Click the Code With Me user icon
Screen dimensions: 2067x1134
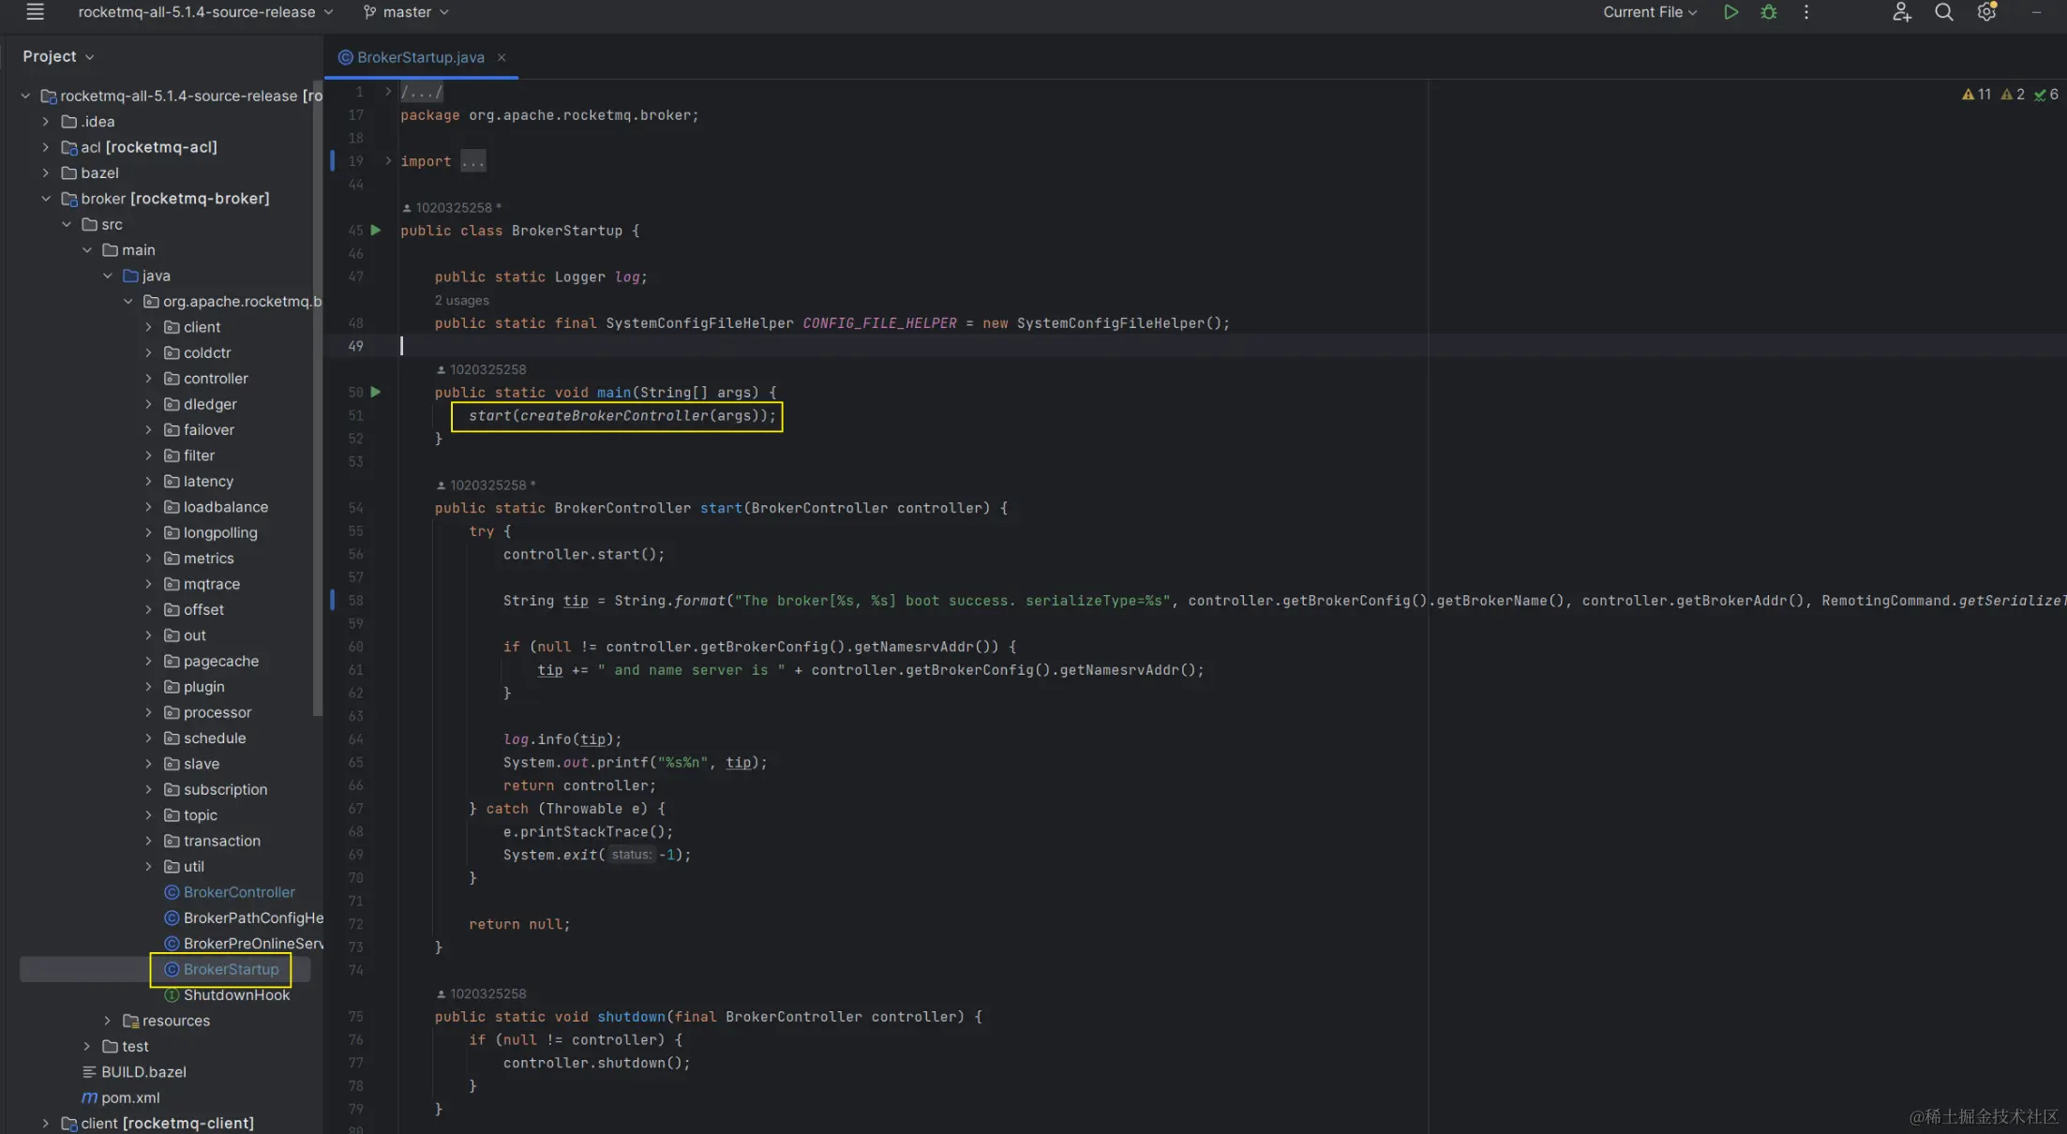1900,12
